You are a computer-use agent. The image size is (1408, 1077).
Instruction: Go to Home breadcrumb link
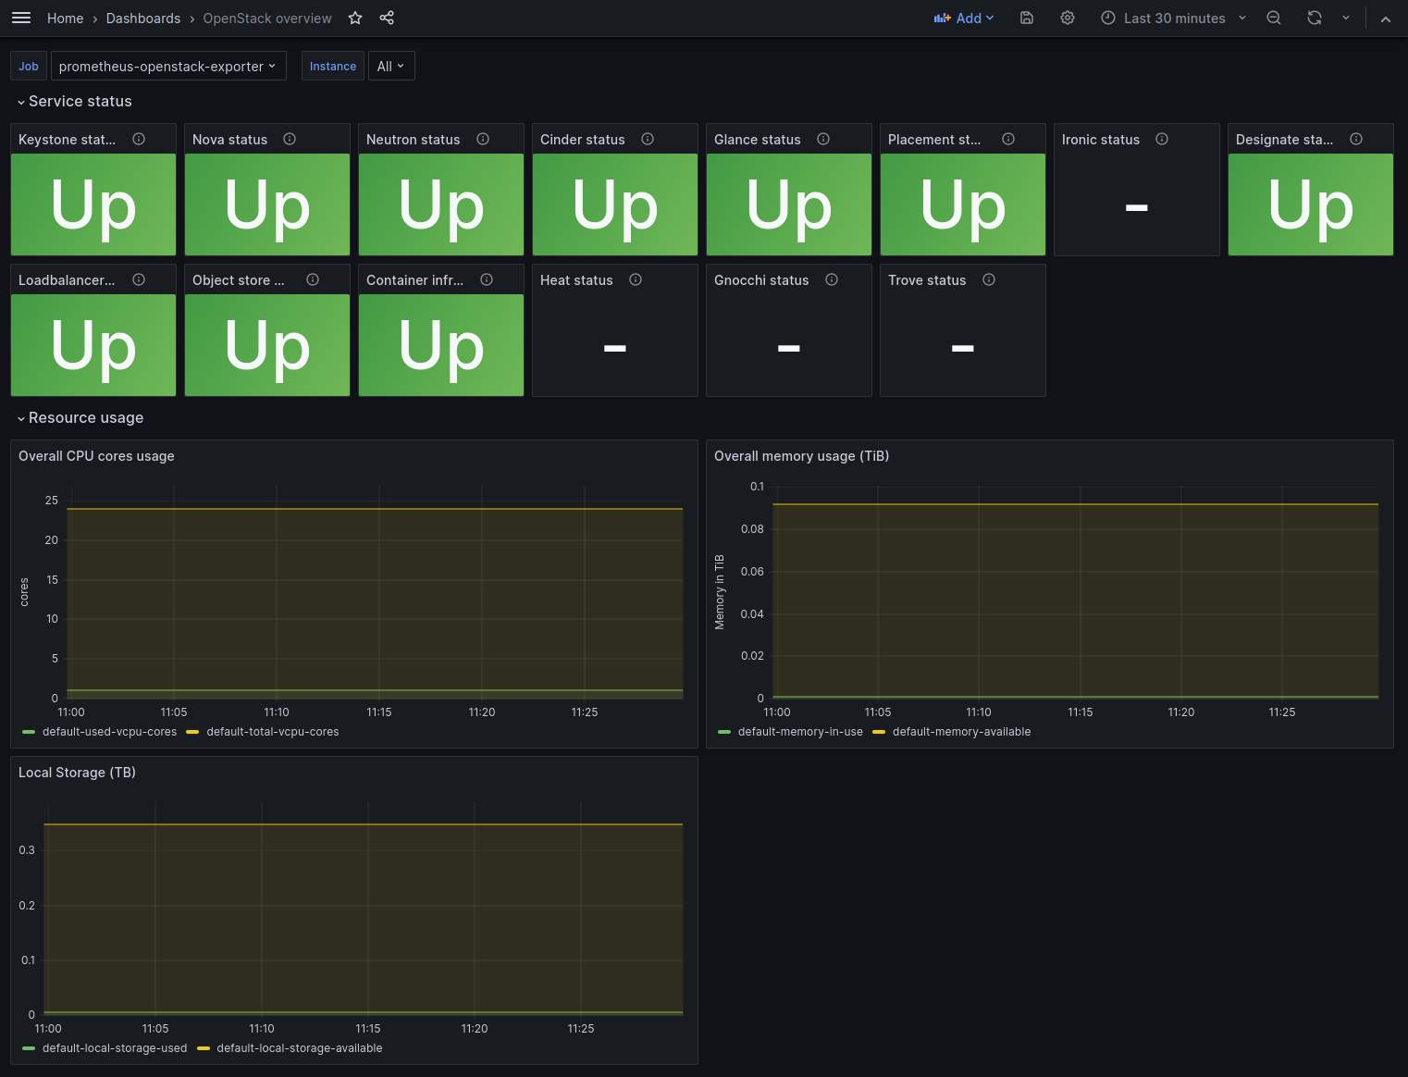click(65, 19)
